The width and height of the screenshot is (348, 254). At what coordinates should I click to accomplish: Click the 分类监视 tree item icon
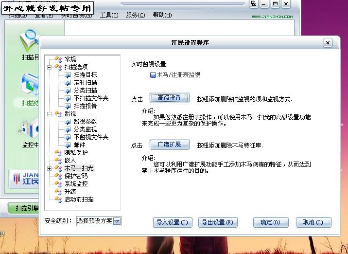[68, 129]
